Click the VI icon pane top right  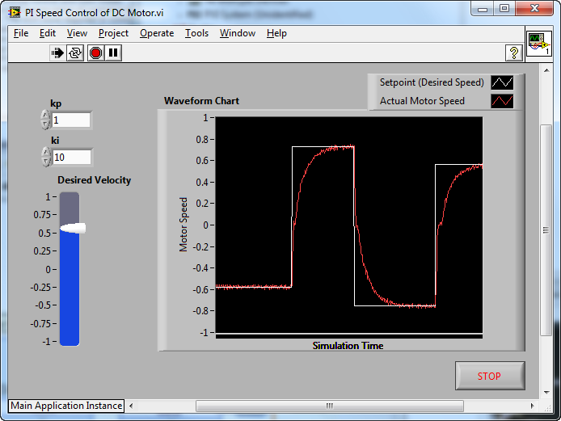click(x=538, y=45)
